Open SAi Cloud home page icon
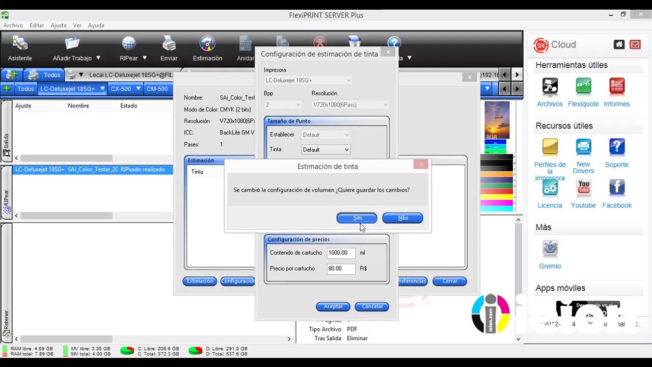Screen dimensions: 652x367 pyautogui.click(x=619, y=44)
